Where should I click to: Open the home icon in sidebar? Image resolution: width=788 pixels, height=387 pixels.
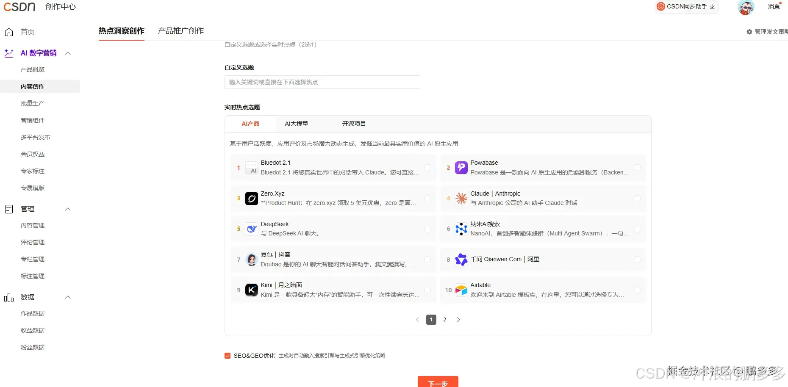tap(8, 32)
